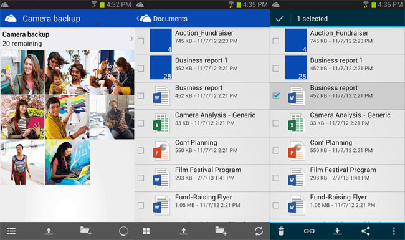
Task: Tap the OneDrive cloud icon in Camera backup header
Action: pos(11,19)
